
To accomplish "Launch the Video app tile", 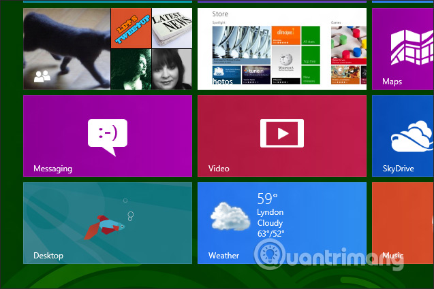I will coord(282,136).
